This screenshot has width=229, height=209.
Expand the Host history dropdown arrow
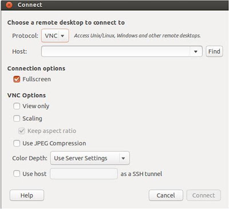click(x=196, y=51)
